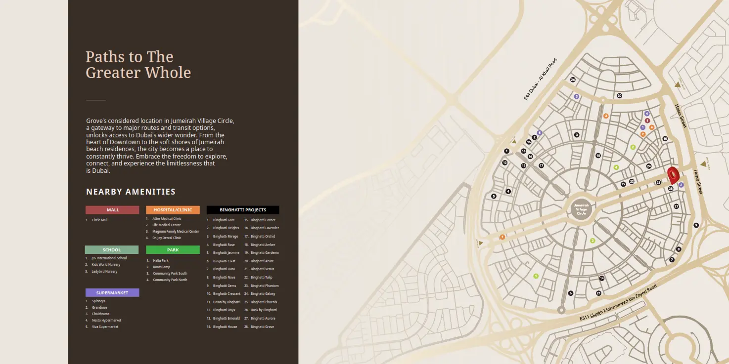Select black marker number 26 on map
729x364 pixels.
[573, 80]
